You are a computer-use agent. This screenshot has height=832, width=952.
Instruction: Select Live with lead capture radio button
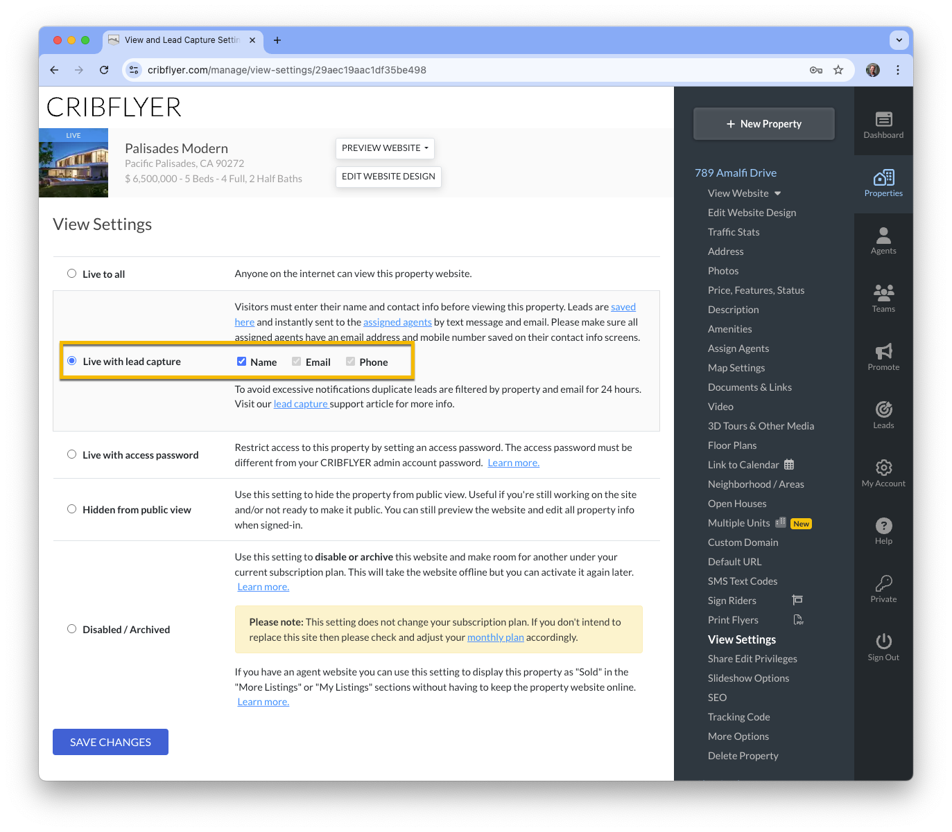(x=71, y=361)
